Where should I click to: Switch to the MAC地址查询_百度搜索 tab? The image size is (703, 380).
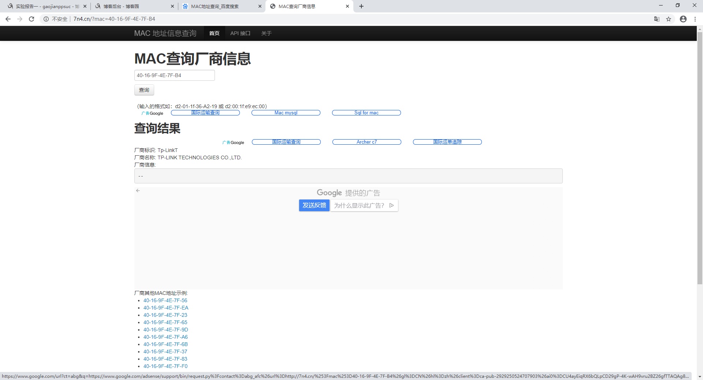pos(222,6)
